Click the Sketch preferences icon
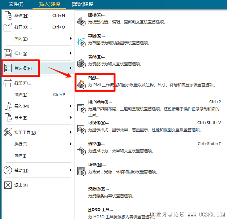The image size is (227, 219). (x=81, y=43)
